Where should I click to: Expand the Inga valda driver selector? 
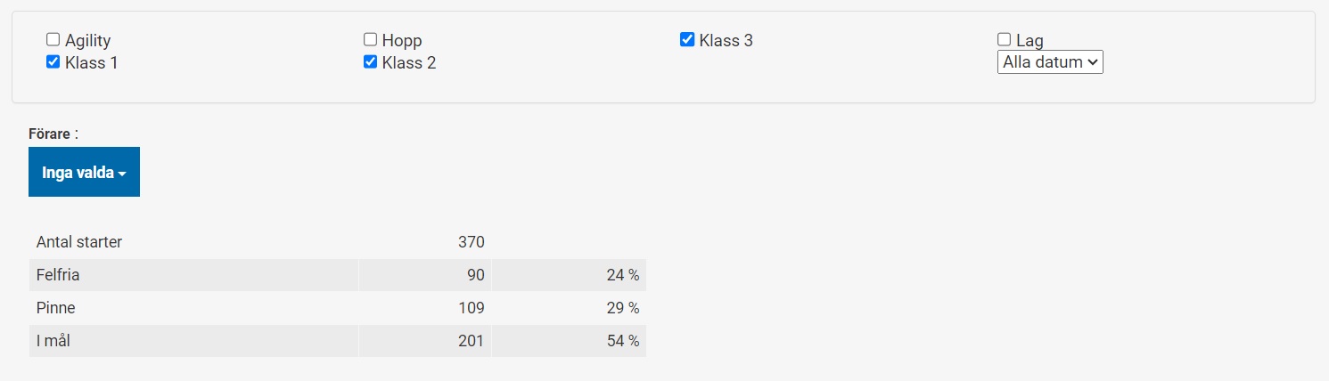pos(84,173)
